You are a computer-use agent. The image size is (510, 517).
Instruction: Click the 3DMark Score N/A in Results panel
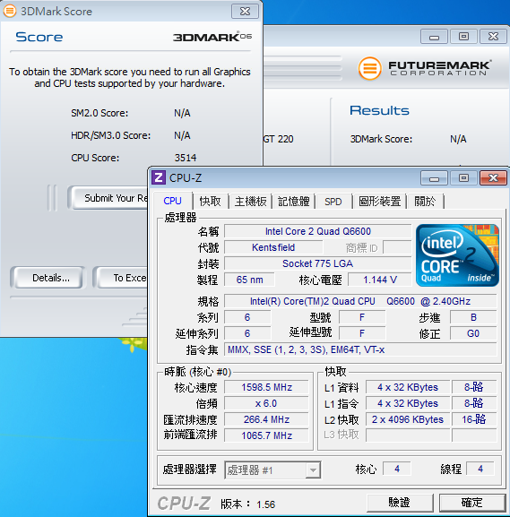(458, 139)
